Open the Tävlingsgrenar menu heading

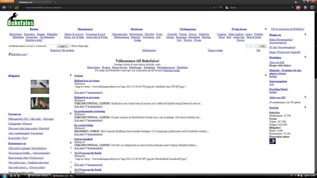(x=188, y=29)
